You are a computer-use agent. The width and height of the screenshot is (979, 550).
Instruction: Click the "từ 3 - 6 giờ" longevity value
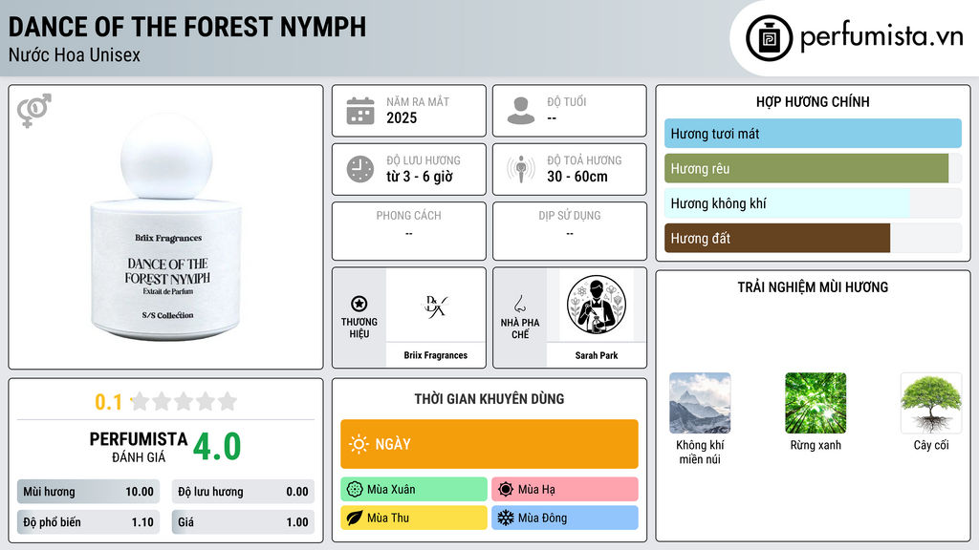[x=420, y=177]
